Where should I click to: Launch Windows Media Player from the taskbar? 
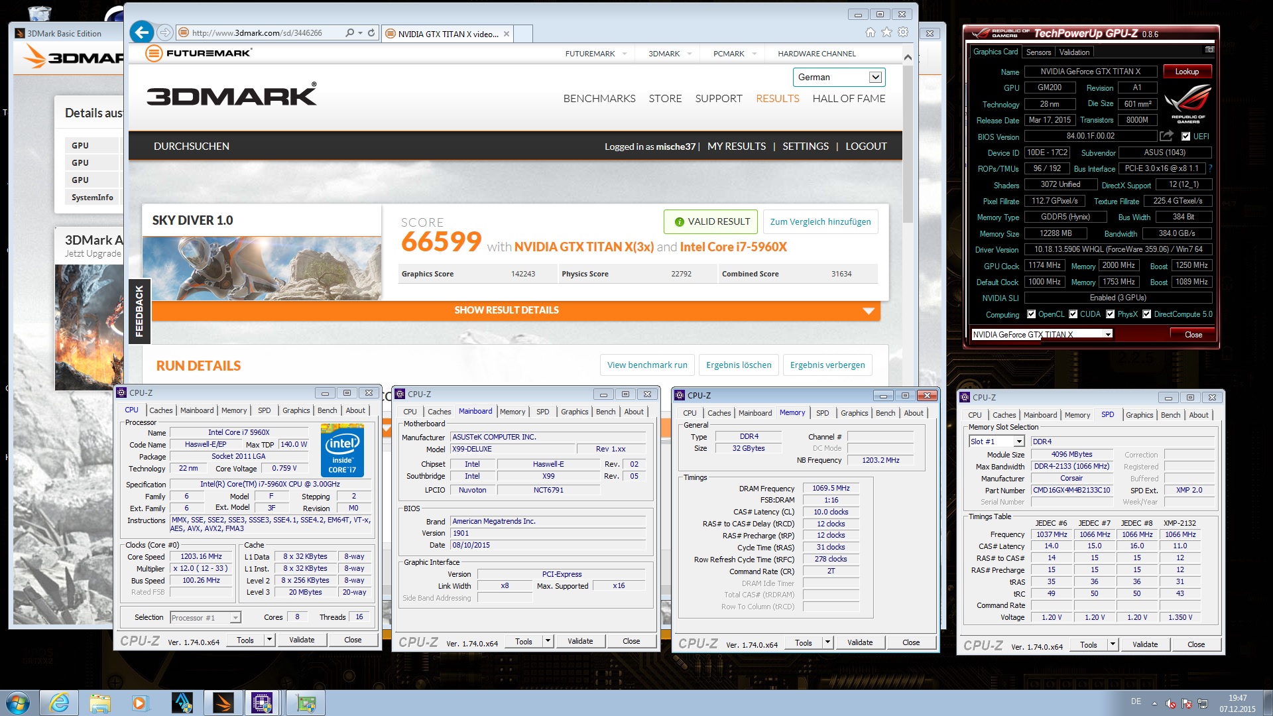(x=140, y=703)
